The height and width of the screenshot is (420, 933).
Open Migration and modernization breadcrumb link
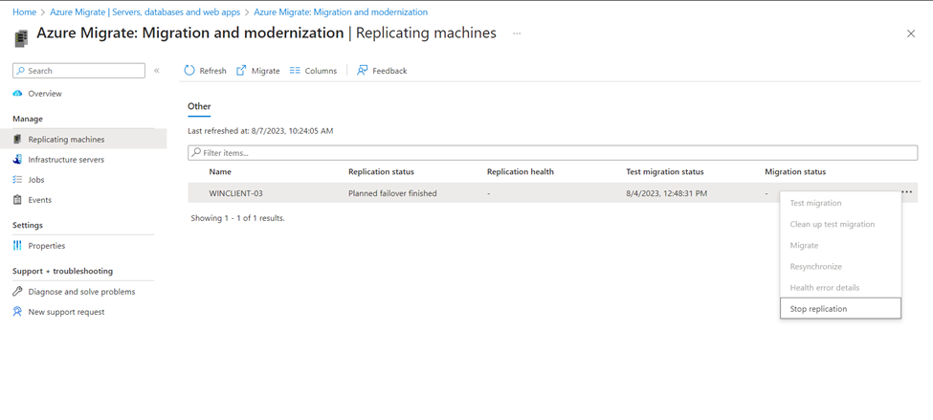tap(341, 11)
